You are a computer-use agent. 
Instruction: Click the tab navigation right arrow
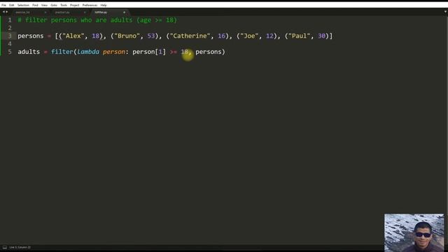7,12
